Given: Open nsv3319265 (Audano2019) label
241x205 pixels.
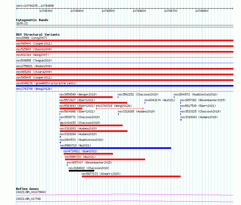Looking at the screenshot, I should [136, 111].
